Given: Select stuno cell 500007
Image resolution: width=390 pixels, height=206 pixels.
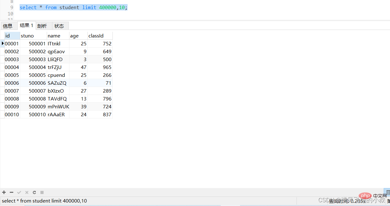Looking at the screenshot, I should click(x=33, y=91).
